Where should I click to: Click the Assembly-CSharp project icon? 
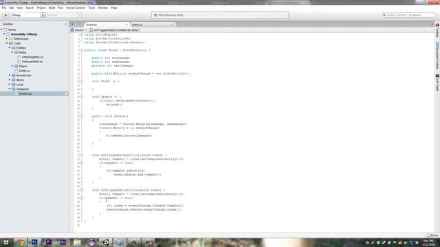click(8, 34)
